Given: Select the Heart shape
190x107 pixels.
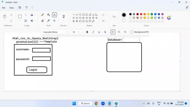Looking at the screenshot, I should 90,21.
